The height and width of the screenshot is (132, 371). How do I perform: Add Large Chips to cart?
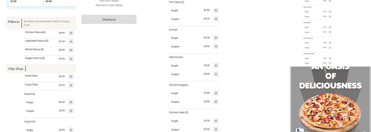tap(71, 85)
